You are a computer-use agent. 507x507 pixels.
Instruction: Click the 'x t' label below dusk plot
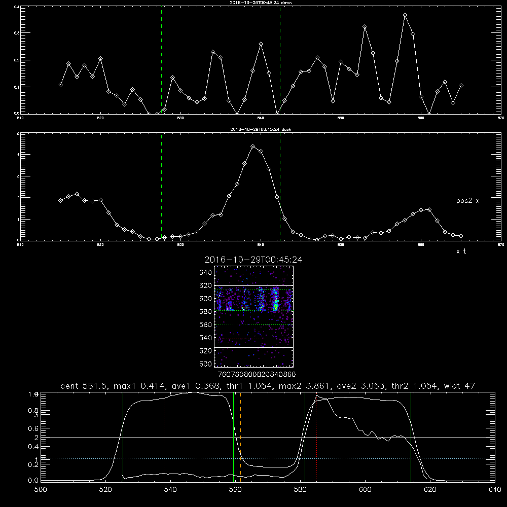[x=461, y=251]
